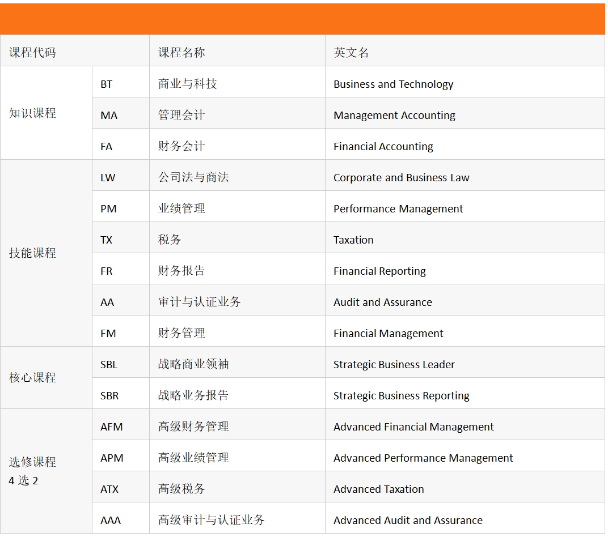Click the ATX course code cell
The height and width of the screenshot is (537, 608).
click(x=109, y=489)
